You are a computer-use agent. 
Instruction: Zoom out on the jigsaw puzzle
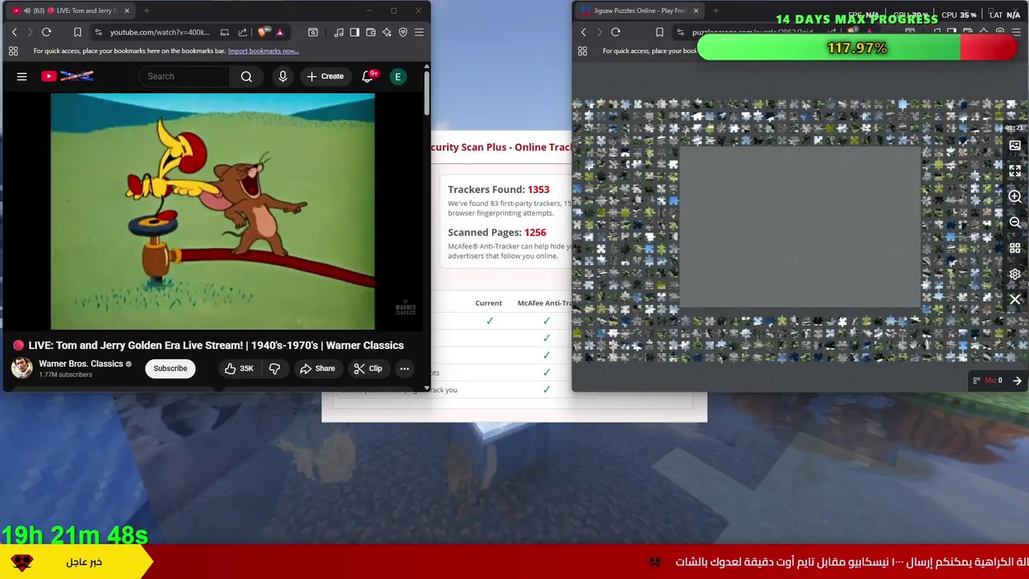[1015, 223]
